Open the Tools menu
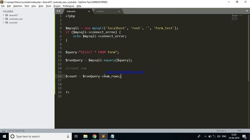 tap(48, 6)
